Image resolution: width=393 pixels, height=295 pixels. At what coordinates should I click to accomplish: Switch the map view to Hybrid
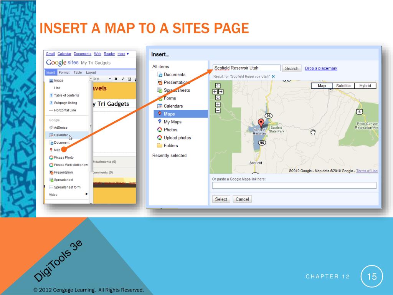click(x=365, y=86)
